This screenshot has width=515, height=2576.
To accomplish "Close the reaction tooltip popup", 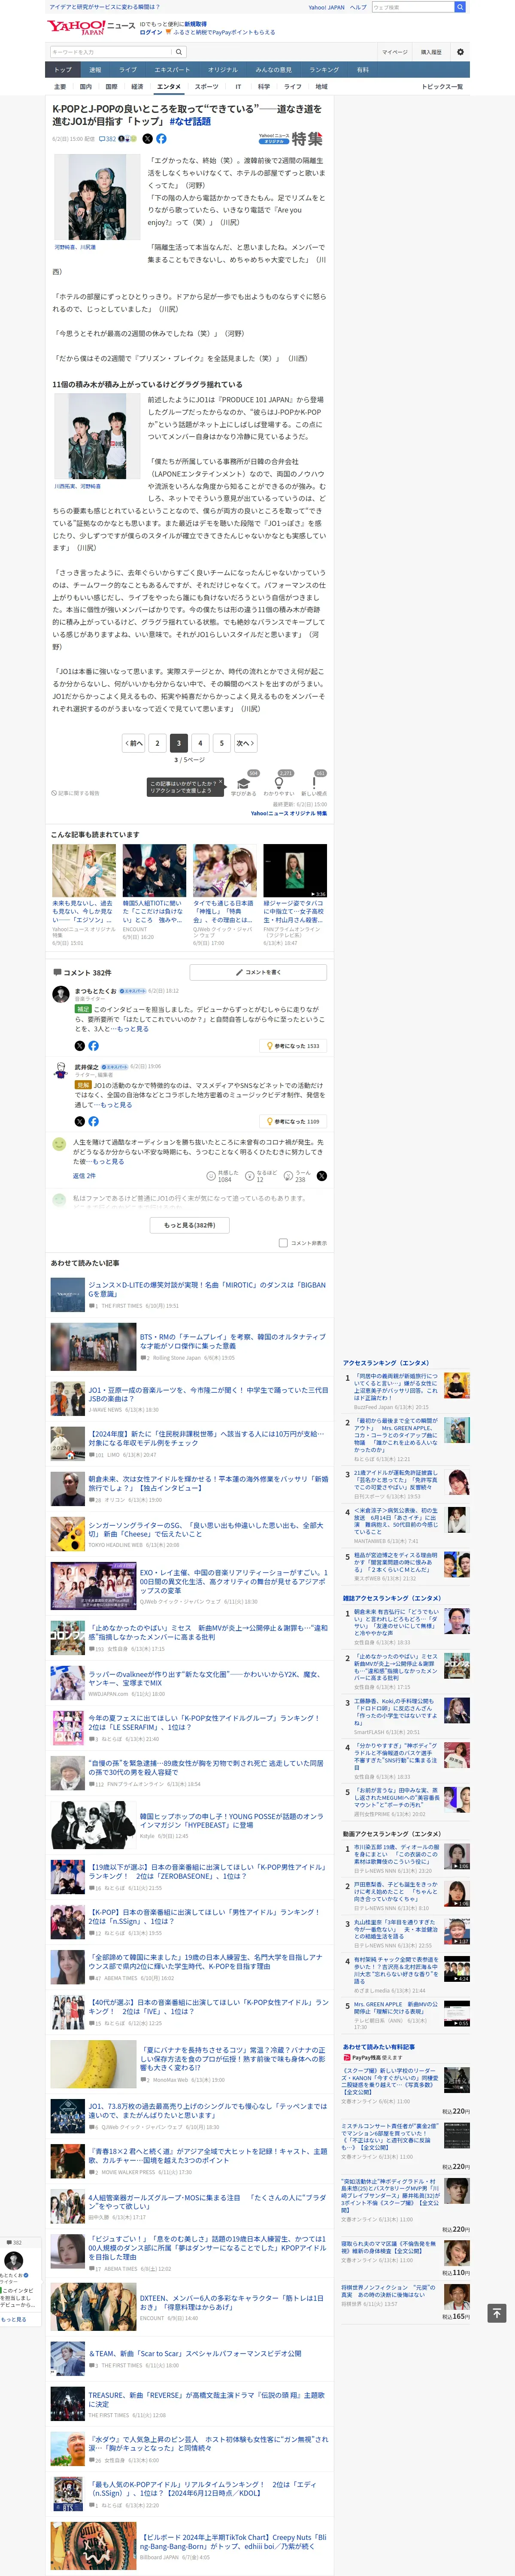I will point(220,781).
